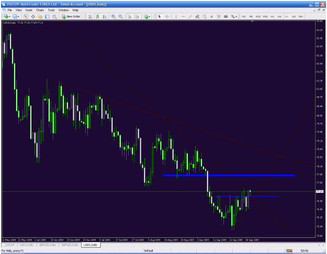Click the current price label 77.21
The width and height of the screenshot is (327, 254).
click(x=320, y=191)
